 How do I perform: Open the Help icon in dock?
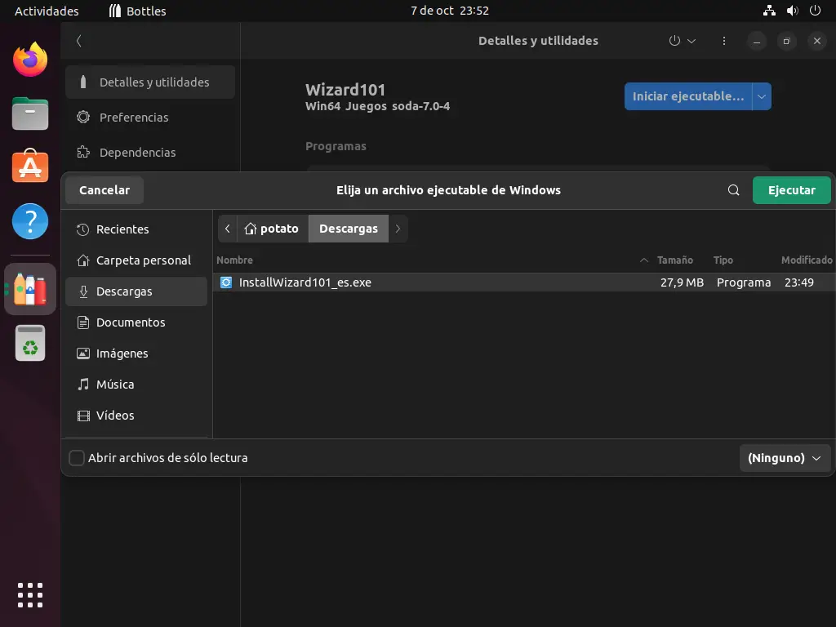pyautogui.click(x=30, y=221)
